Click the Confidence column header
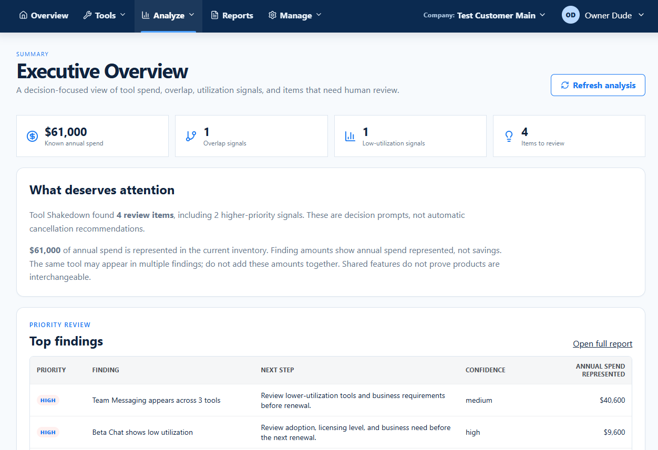The image size is (658, 450). pyautogui.click(x=486, y=370)
